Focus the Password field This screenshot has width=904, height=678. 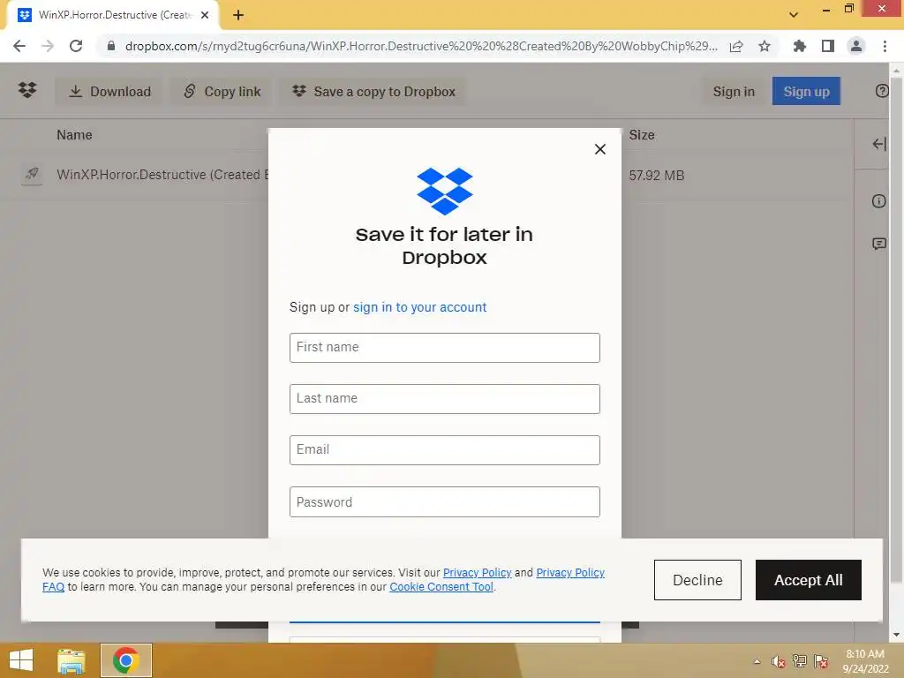(x=445, y=502)
